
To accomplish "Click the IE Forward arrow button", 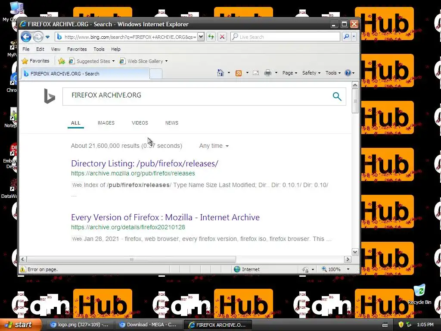I will [38, 37].
